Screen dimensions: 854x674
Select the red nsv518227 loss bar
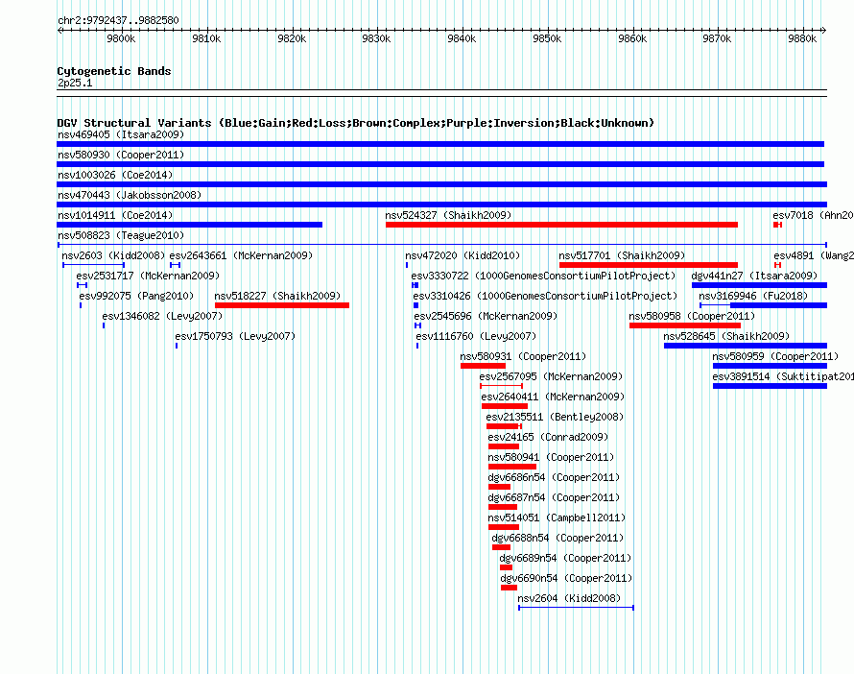point(282,305)
